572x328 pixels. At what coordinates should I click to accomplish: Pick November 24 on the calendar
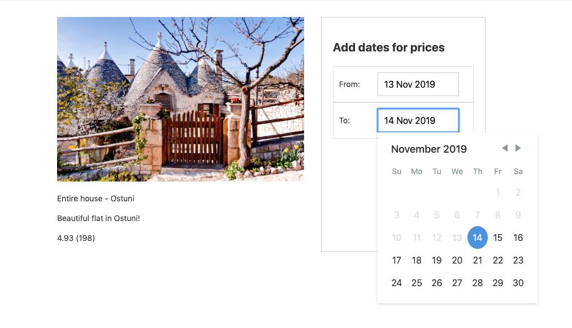point(397,283)
